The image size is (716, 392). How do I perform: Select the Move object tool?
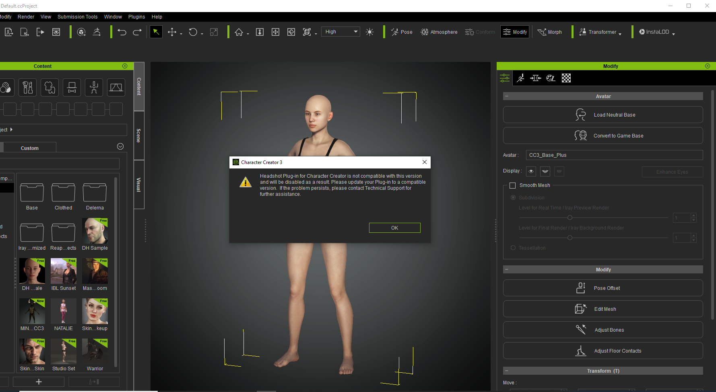point(172,32)
